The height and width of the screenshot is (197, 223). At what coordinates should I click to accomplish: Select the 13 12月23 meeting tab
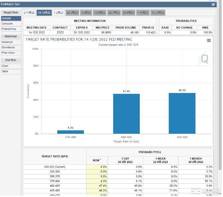tap(158, 13)
